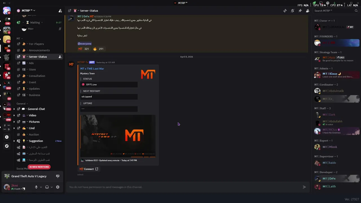361x203 pixels.
Task: Open headphone output options chevron
Action: pyautogui.click(x=52, y=187)
